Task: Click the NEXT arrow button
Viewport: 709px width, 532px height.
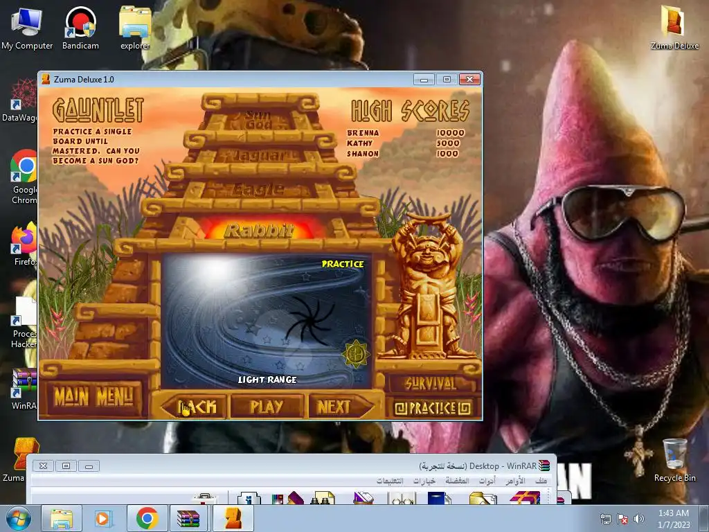Action: pyautogui.click(x=340, y=406)
